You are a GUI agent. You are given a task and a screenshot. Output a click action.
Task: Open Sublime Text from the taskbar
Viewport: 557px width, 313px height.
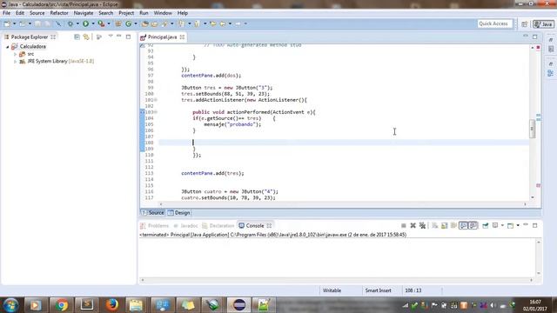[x=87, y=305]
